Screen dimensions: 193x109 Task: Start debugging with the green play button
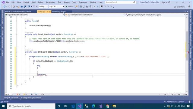pos(69,7)
